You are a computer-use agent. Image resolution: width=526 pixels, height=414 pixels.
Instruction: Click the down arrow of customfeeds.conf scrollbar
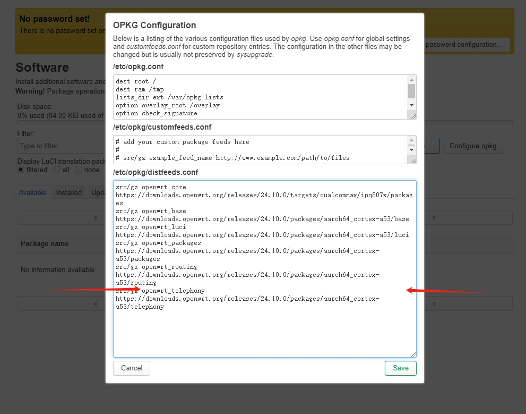(411, 150)
